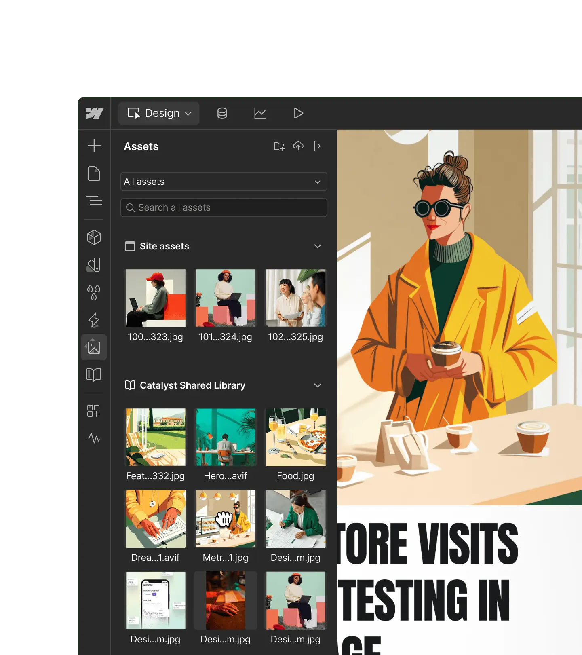
Task: Click the Preview play button
Action: click(298, 113)
